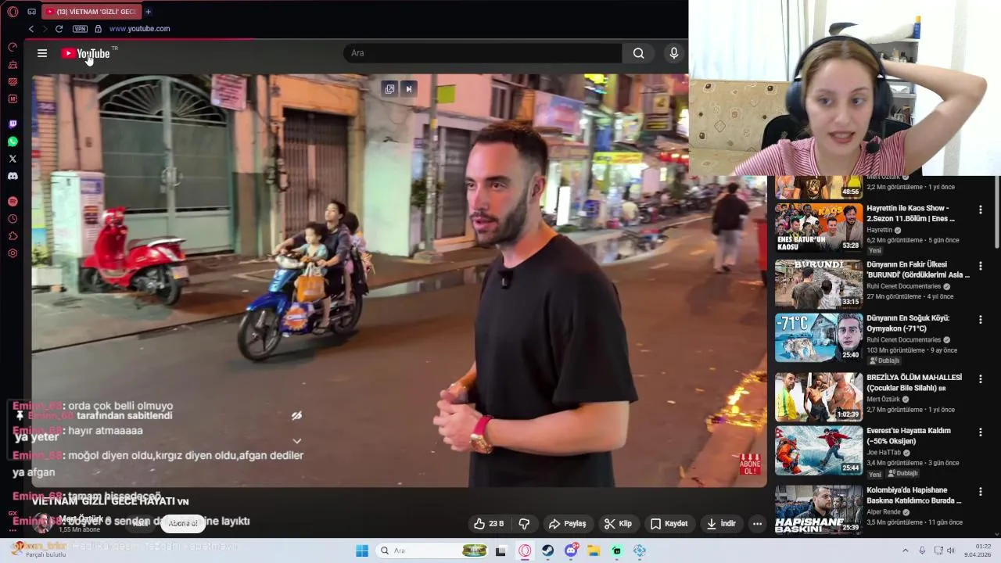Open Twitch in Opera sidebar
Viewport: 1001px width, 563px height.
pyautogui.click(x=13, y=124)
